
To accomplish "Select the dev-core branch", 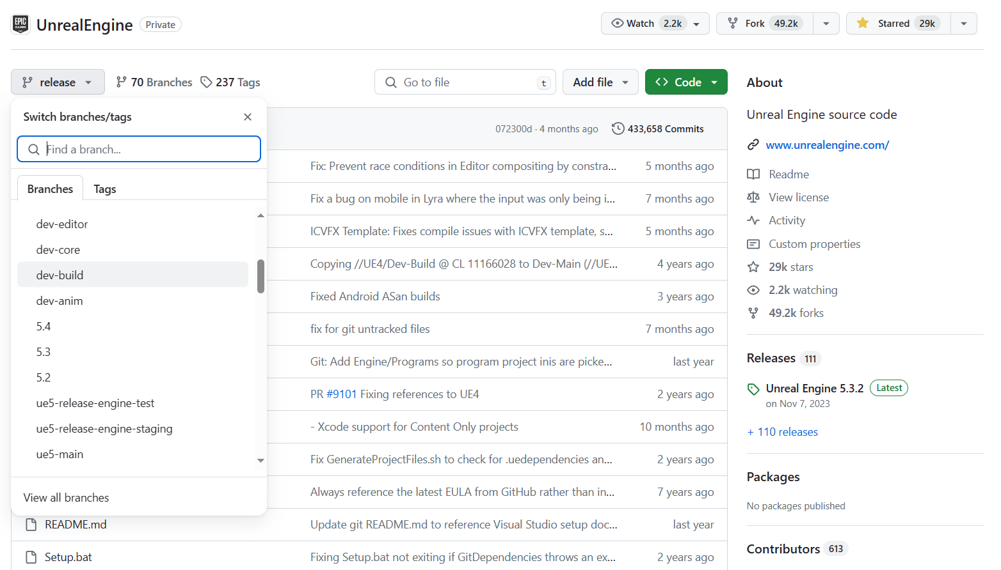I will (132, 250).
